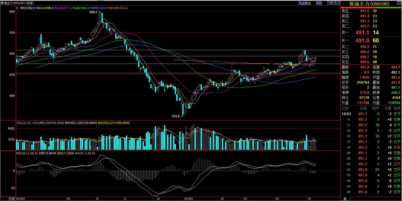
Task: Click the 原油主力(050190) panel title
Action: point(369,4)
